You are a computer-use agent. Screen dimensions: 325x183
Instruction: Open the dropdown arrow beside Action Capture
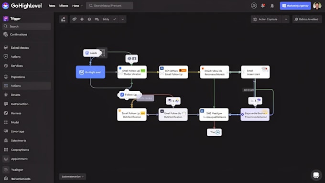point(286,19)
